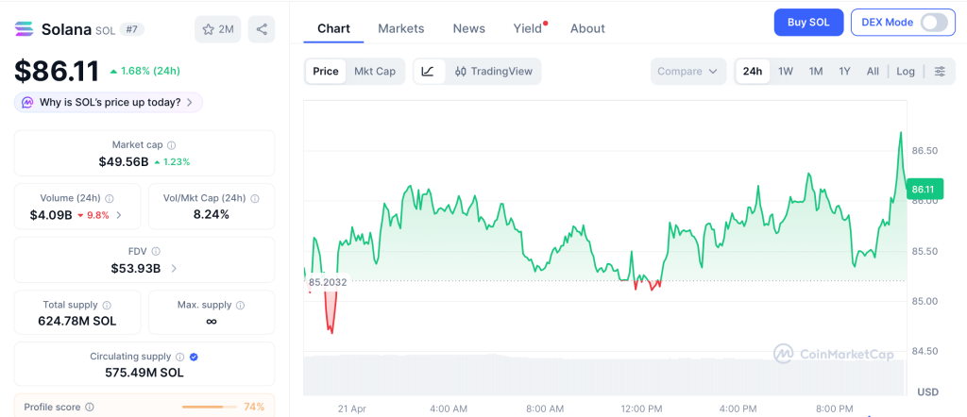Expand Volume (24h) details chevron
The height and width of the screenshot is (417, 967).
click(119, 215)
